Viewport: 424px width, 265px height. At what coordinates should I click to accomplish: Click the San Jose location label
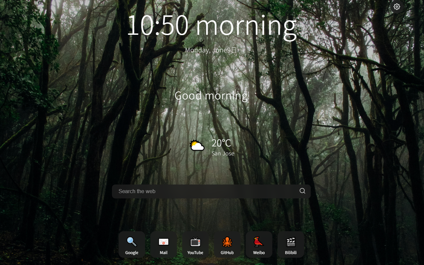(223, 153)
